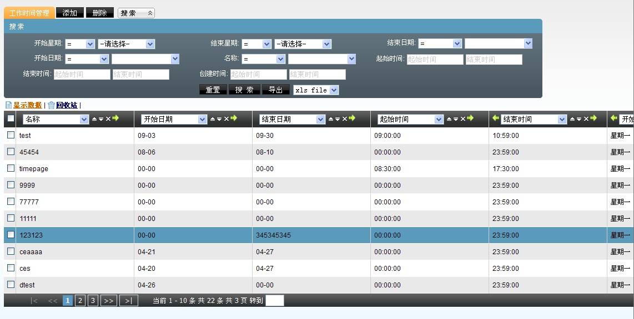
Task: Click the document icon beside 显示数据
Action: click(8, 105)
